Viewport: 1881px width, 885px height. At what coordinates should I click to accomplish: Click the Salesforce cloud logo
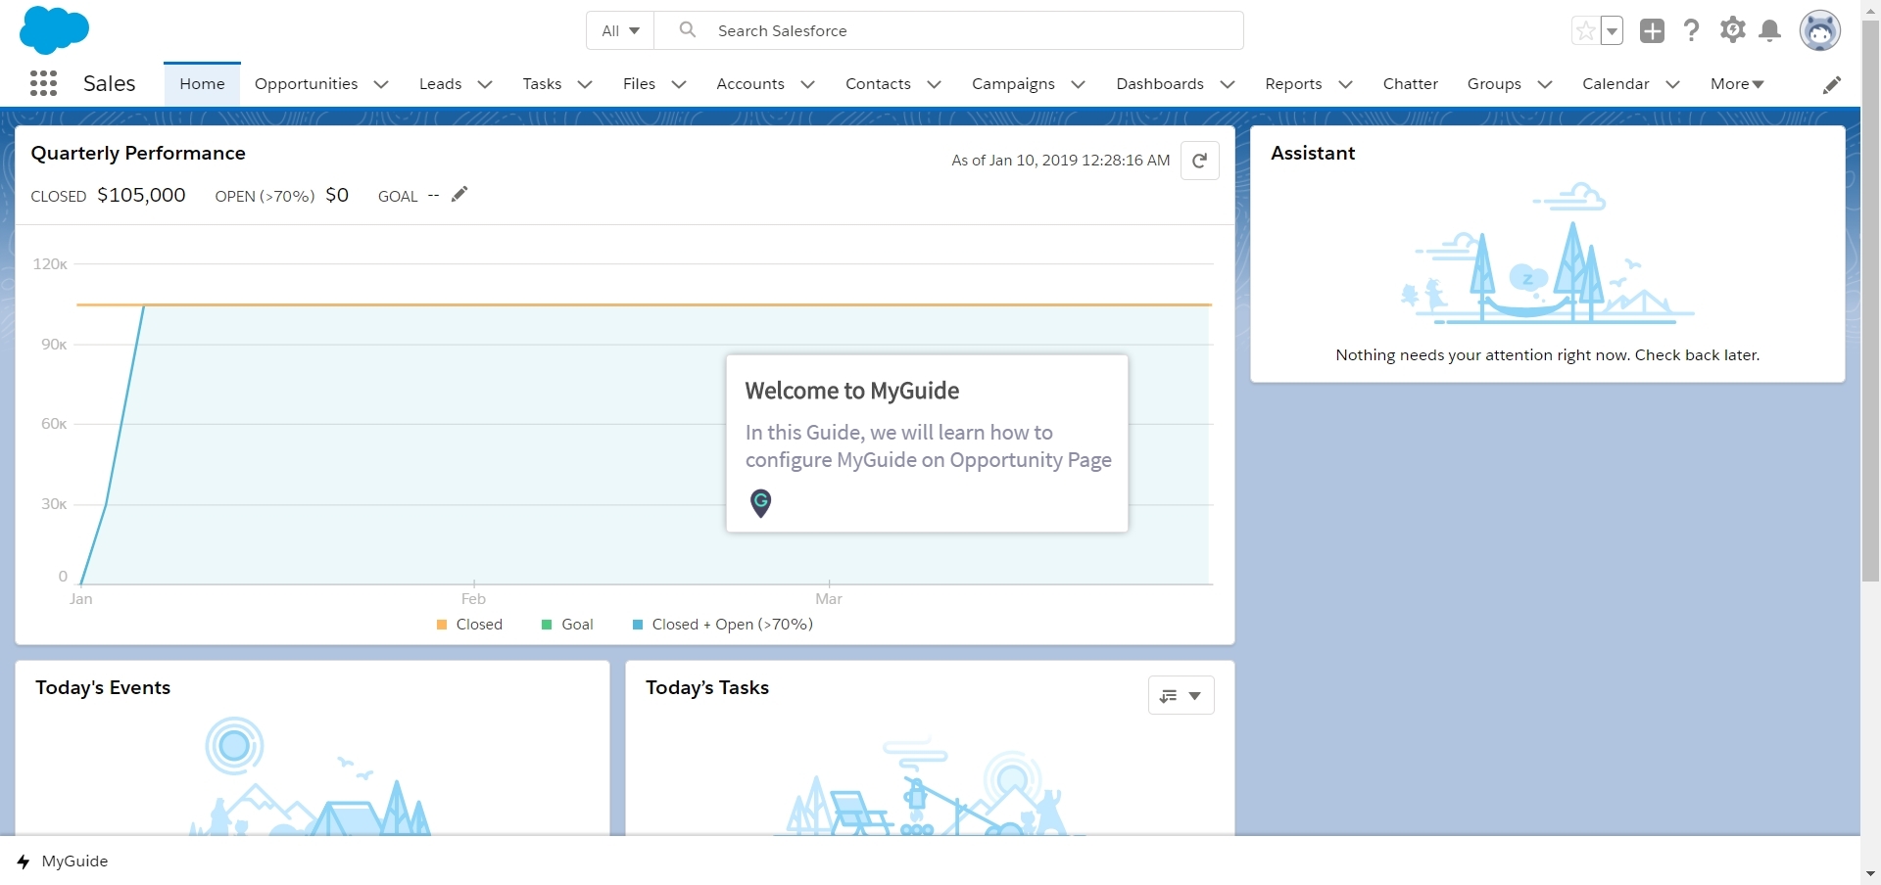click(x=54, y=29)
